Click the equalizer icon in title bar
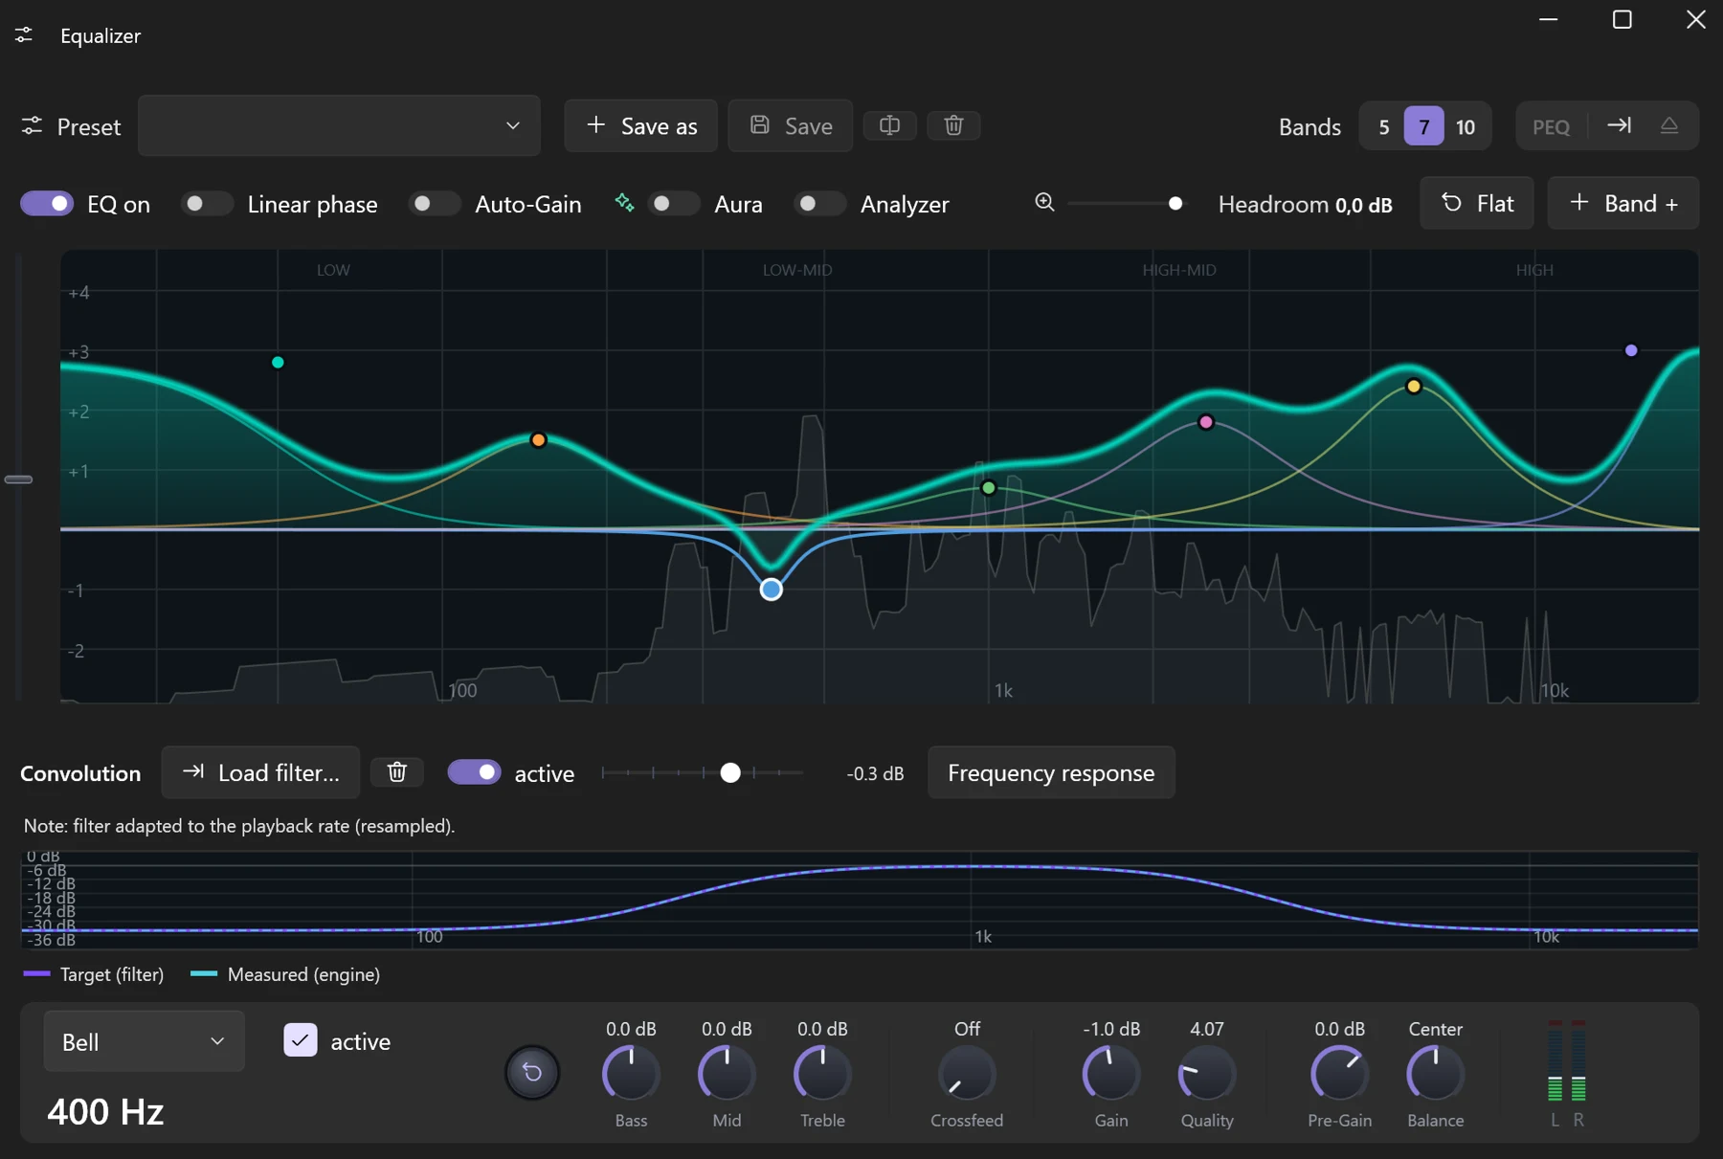The width and height of the screenshot is (1723, 1159). (24, 35)
